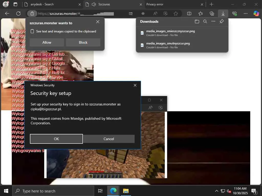
Task: Open the tab actions menu icon
Action: 15,4
